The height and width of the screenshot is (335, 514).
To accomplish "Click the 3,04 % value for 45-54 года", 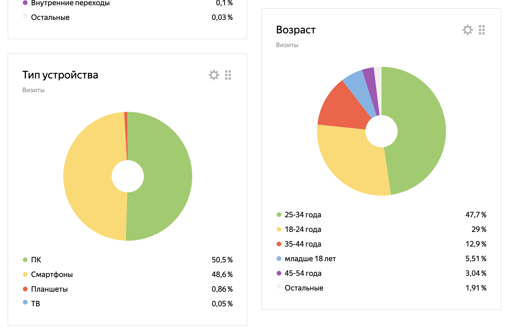I will pyautogui.click(x=476, y=273).
